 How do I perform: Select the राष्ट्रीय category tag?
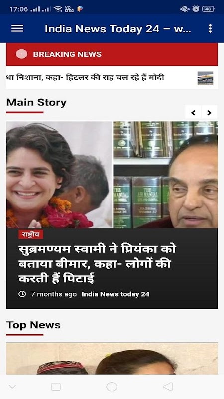[31, 234]
